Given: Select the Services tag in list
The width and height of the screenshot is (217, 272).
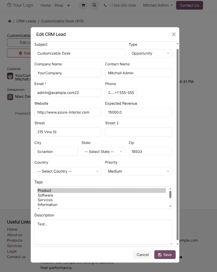Looking at the screenshot, I should pyautogui.click(x=45, y=200).
